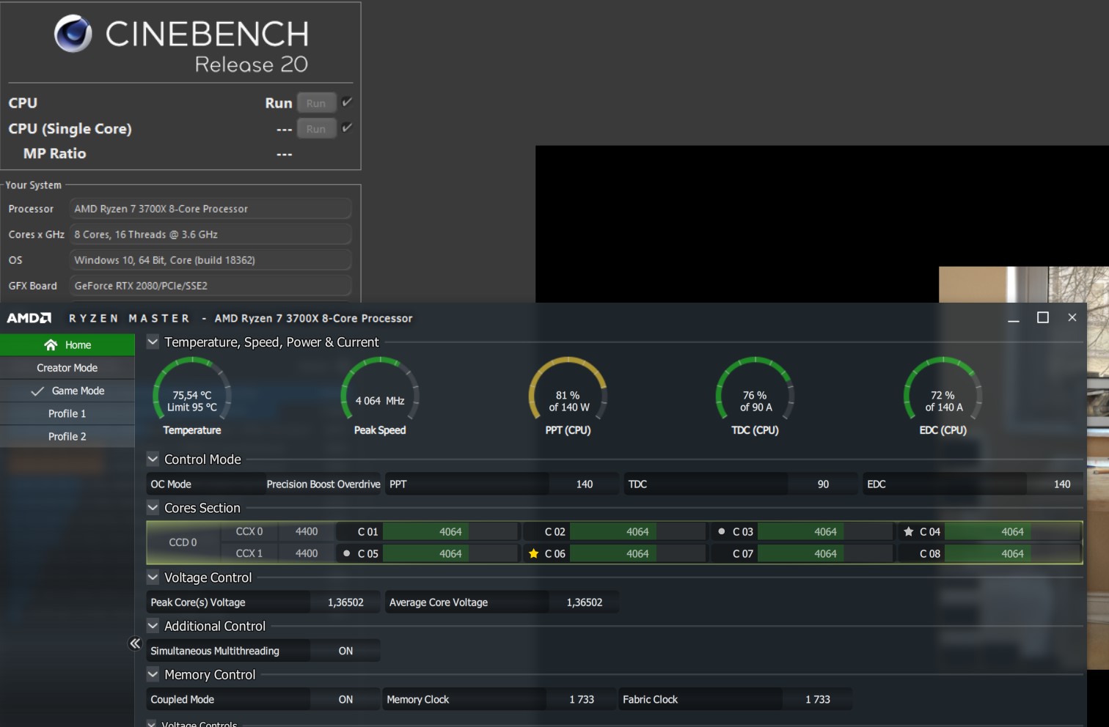Collapse the Cores Section
1109x727 pixels.
pyautogui.click(x=153, y=507)
